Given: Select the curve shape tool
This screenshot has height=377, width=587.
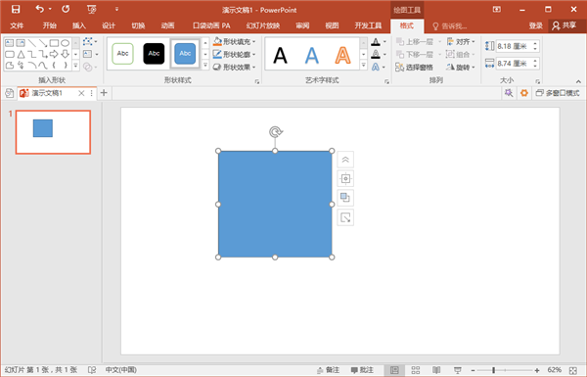Looking at the screenshot, I should click(43, 66).
